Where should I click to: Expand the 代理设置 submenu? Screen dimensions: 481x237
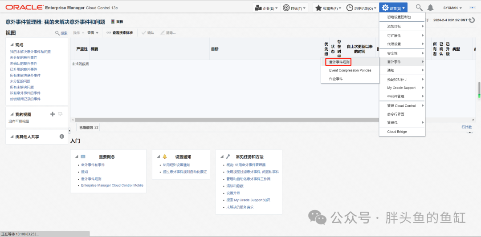(x=402, y=44)
